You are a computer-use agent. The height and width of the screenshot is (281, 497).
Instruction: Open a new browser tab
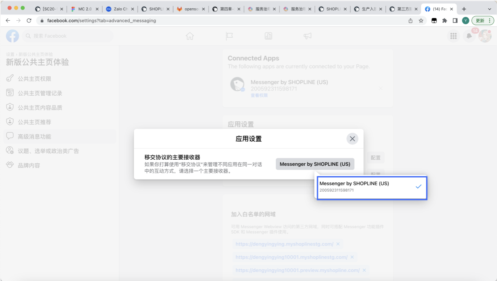pos(464,9)
